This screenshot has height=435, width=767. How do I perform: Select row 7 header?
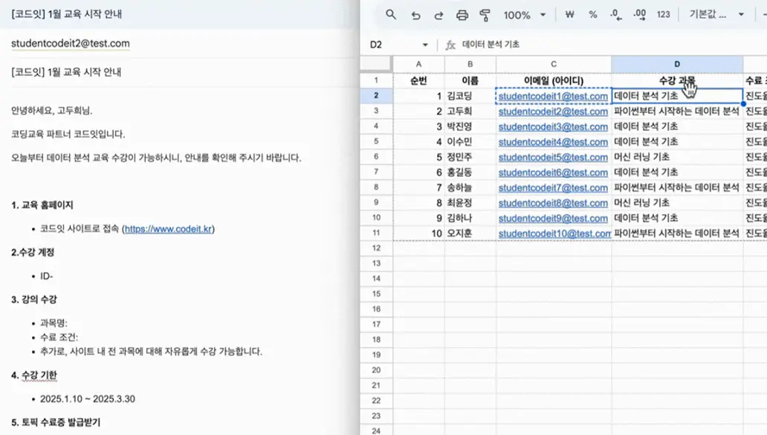(376, 187)
